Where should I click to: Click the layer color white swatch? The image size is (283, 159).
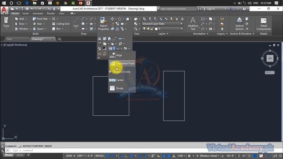(x=156, y=29)
